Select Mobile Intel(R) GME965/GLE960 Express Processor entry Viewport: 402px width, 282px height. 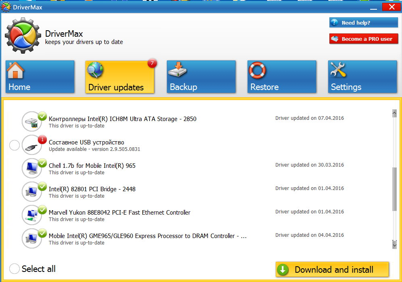pos(148,236)
